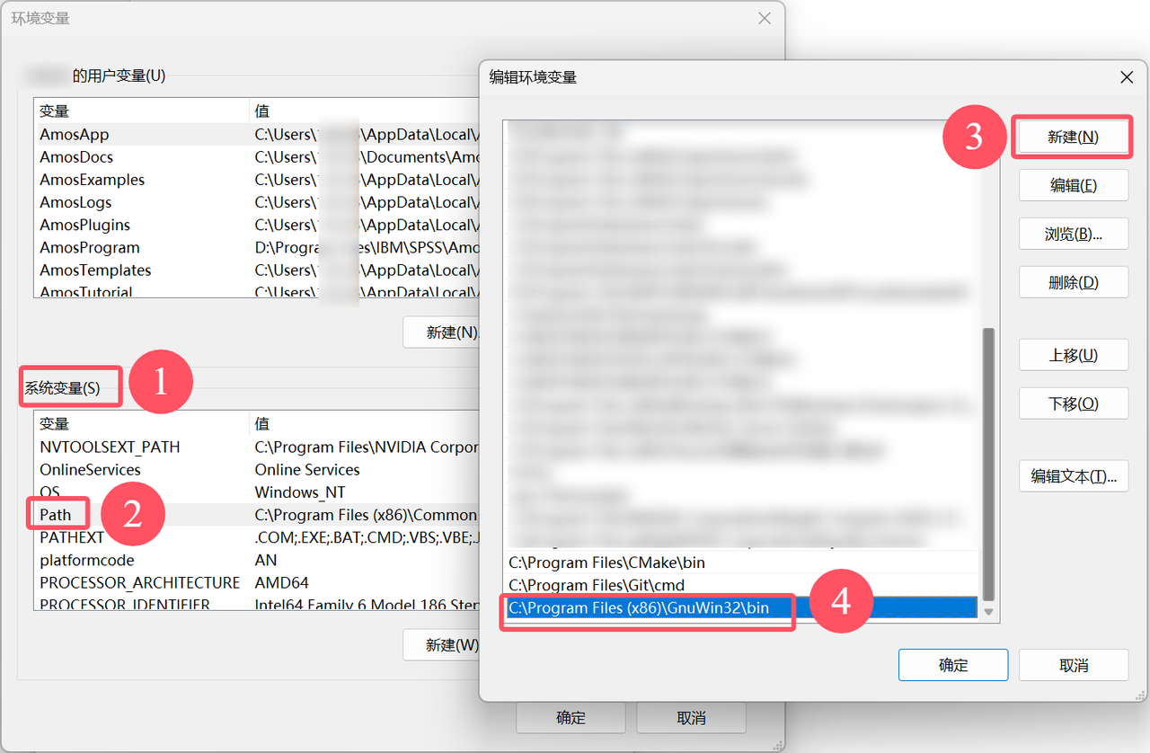Move entry down with 下移(O)
1150x753 pixels.
pos(1073,403)
